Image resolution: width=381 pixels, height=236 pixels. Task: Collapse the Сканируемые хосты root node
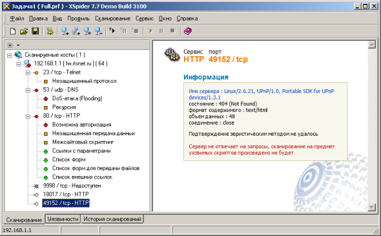(x=9, y=55)
